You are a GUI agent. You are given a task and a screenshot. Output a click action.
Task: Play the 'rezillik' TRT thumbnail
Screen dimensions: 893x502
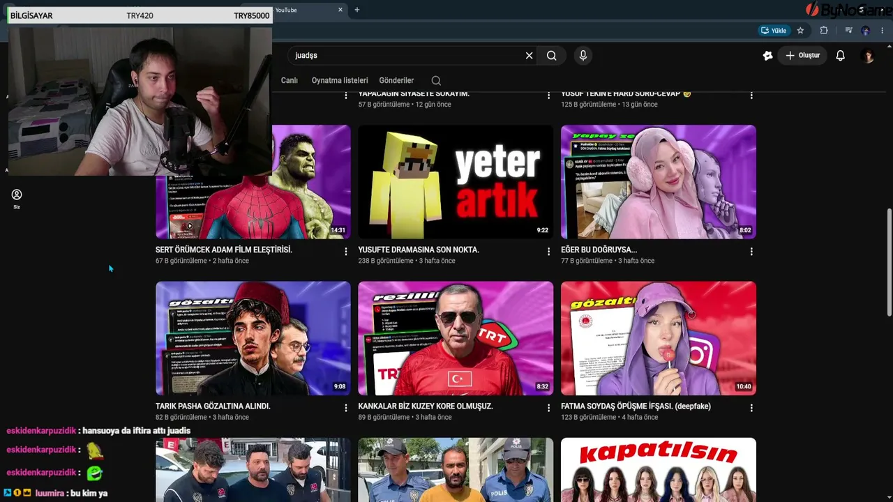[x=456, y=338]
